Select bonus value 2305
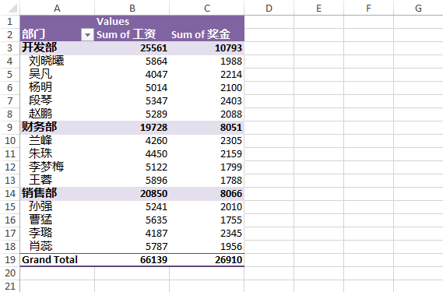Image resolution: width=443 pixels, height=292 pixels. pos(231,141)
